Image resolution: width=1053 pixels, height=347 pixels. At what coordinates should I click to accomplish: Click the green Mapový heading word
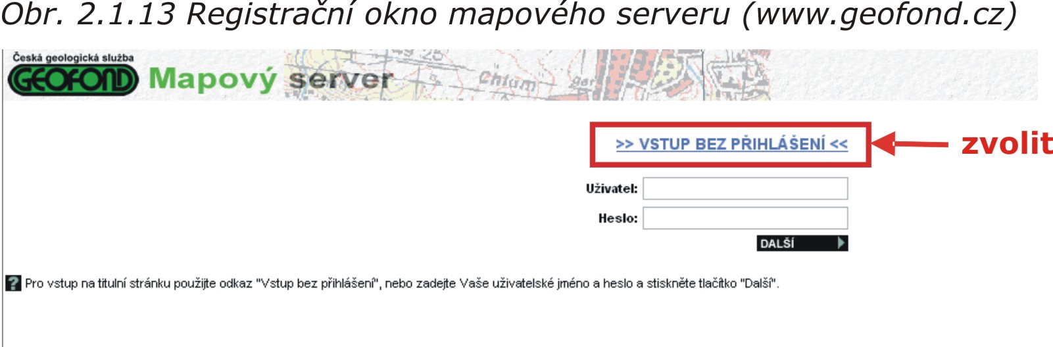coord(212,80)
